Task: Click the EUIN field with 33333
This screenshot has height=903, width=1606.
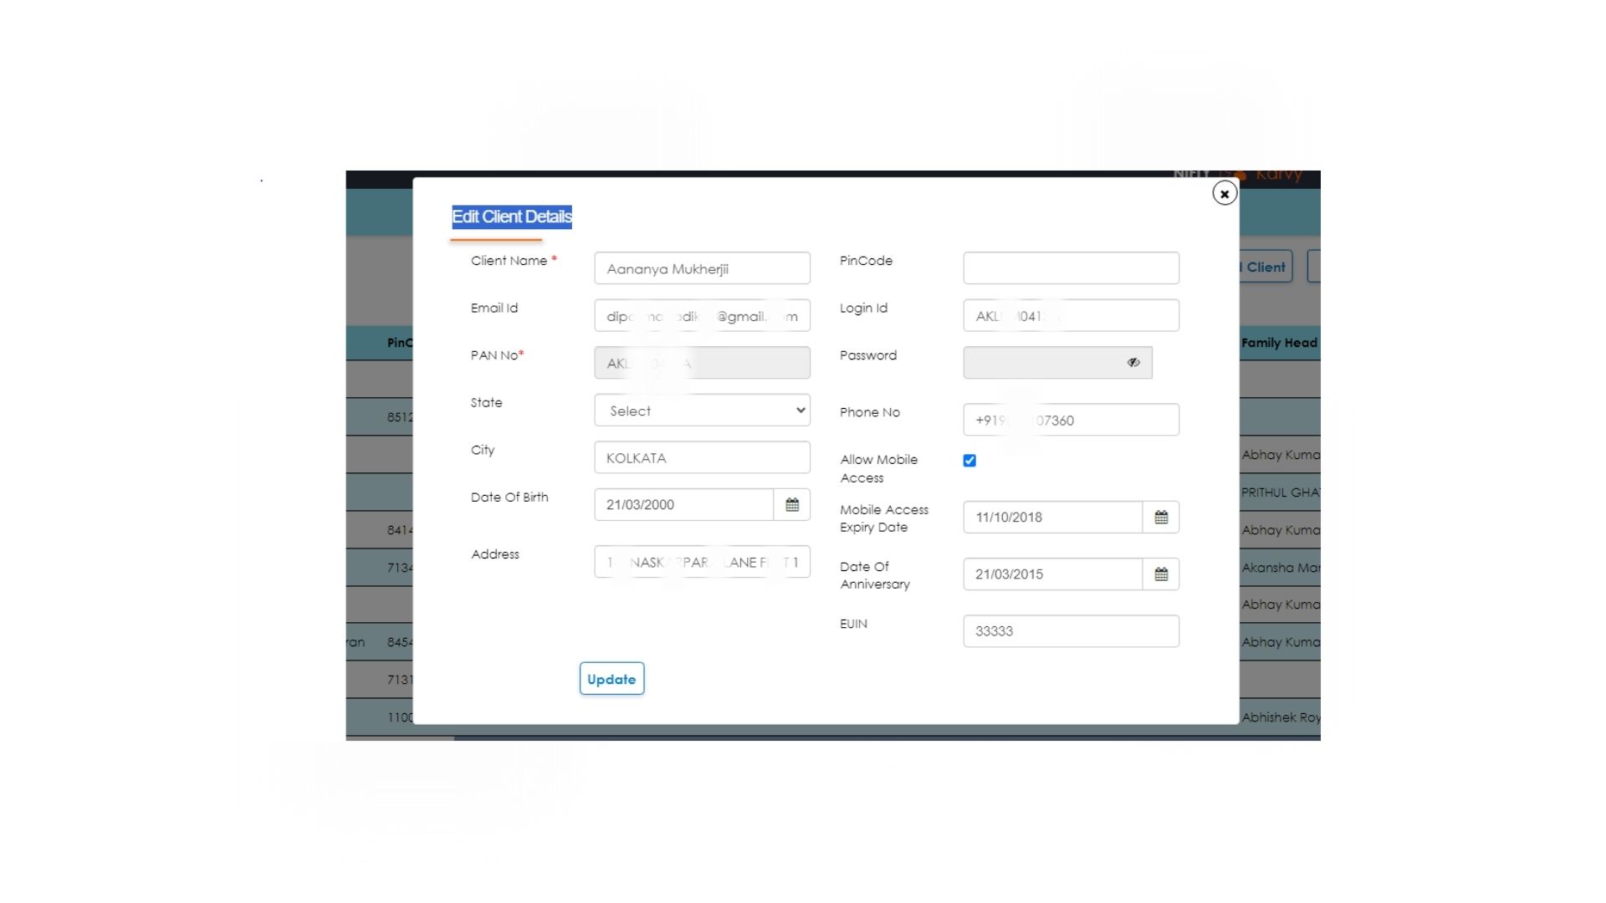Action: pyautogui.click(x=1072, y=631)
